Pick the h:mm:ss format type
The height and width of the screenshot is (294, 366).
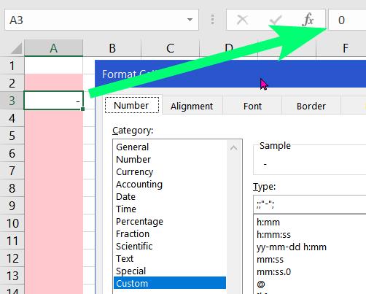coord(273,234)
